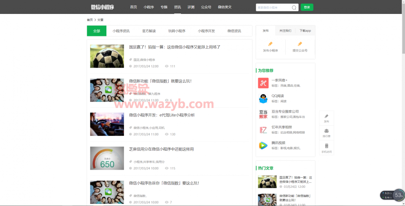
Task: Click the green 登录 button
Action: tap(307, 7)
